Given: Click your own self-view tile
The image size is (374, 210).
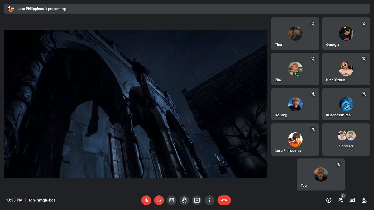Looking at the screenshot, I should point(321,175).
